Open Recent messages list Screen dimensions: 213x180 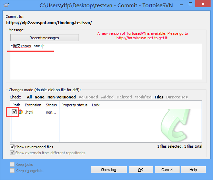click(x=44, y=38)
